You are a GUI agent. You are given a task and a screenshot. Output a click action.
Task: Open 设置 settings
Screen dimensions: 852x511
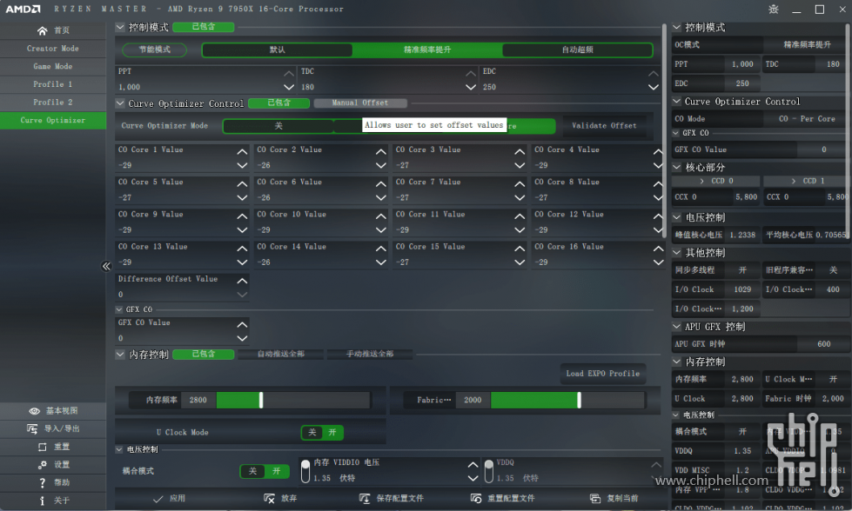pyautogui.click(x=53, y=464)
